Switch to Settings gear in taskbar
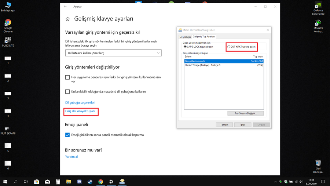 coord(111,182)
